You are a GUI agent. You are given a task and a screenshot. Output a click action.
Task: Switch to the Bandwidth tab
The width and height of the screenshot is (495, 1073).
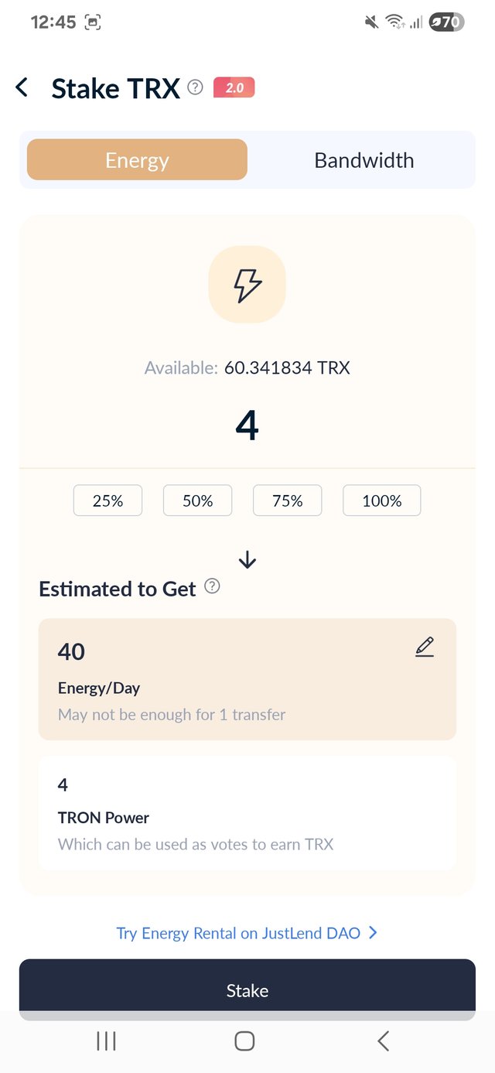point(364,160)
